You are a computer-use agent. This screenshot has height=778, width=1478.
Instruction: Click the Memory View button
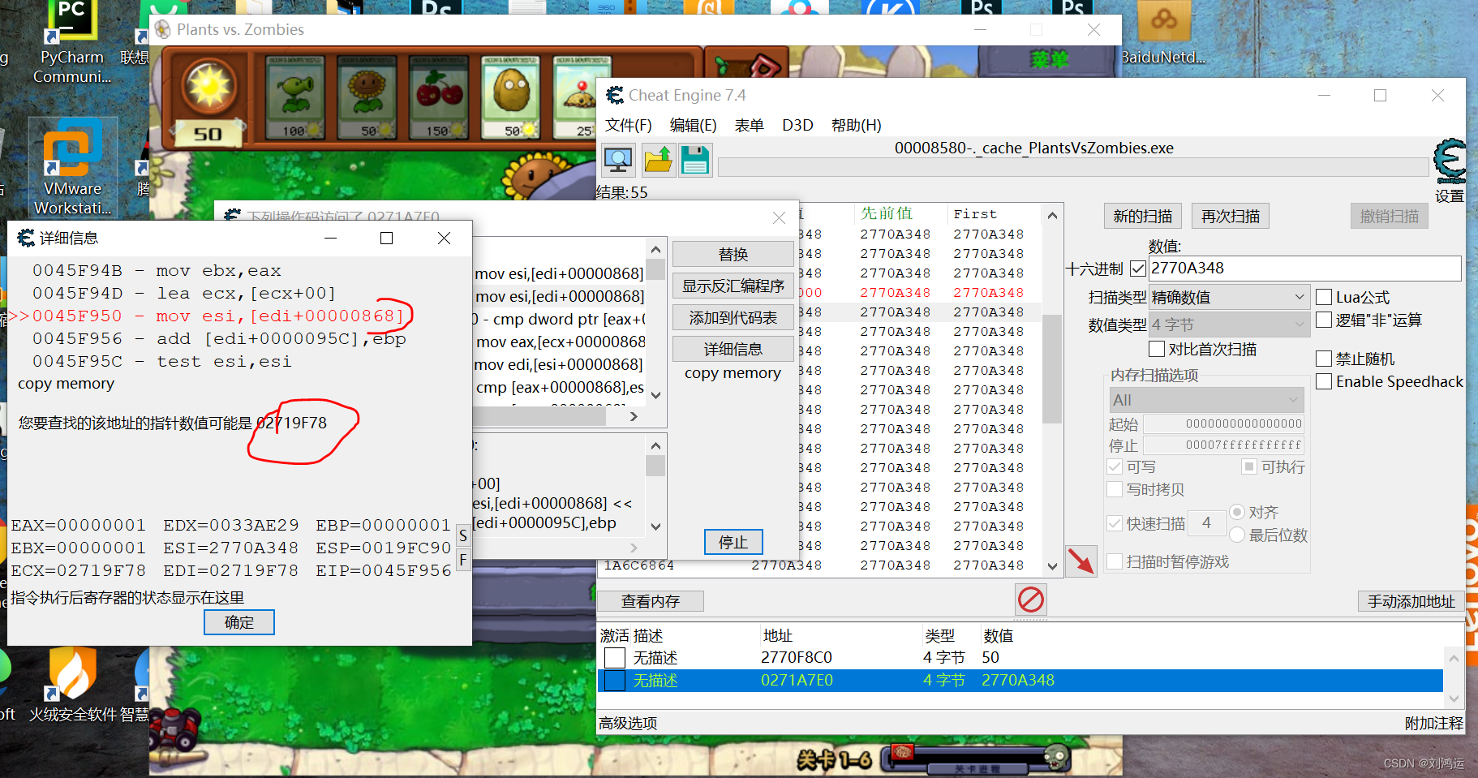pyautogui.click(x=651, y=601)
